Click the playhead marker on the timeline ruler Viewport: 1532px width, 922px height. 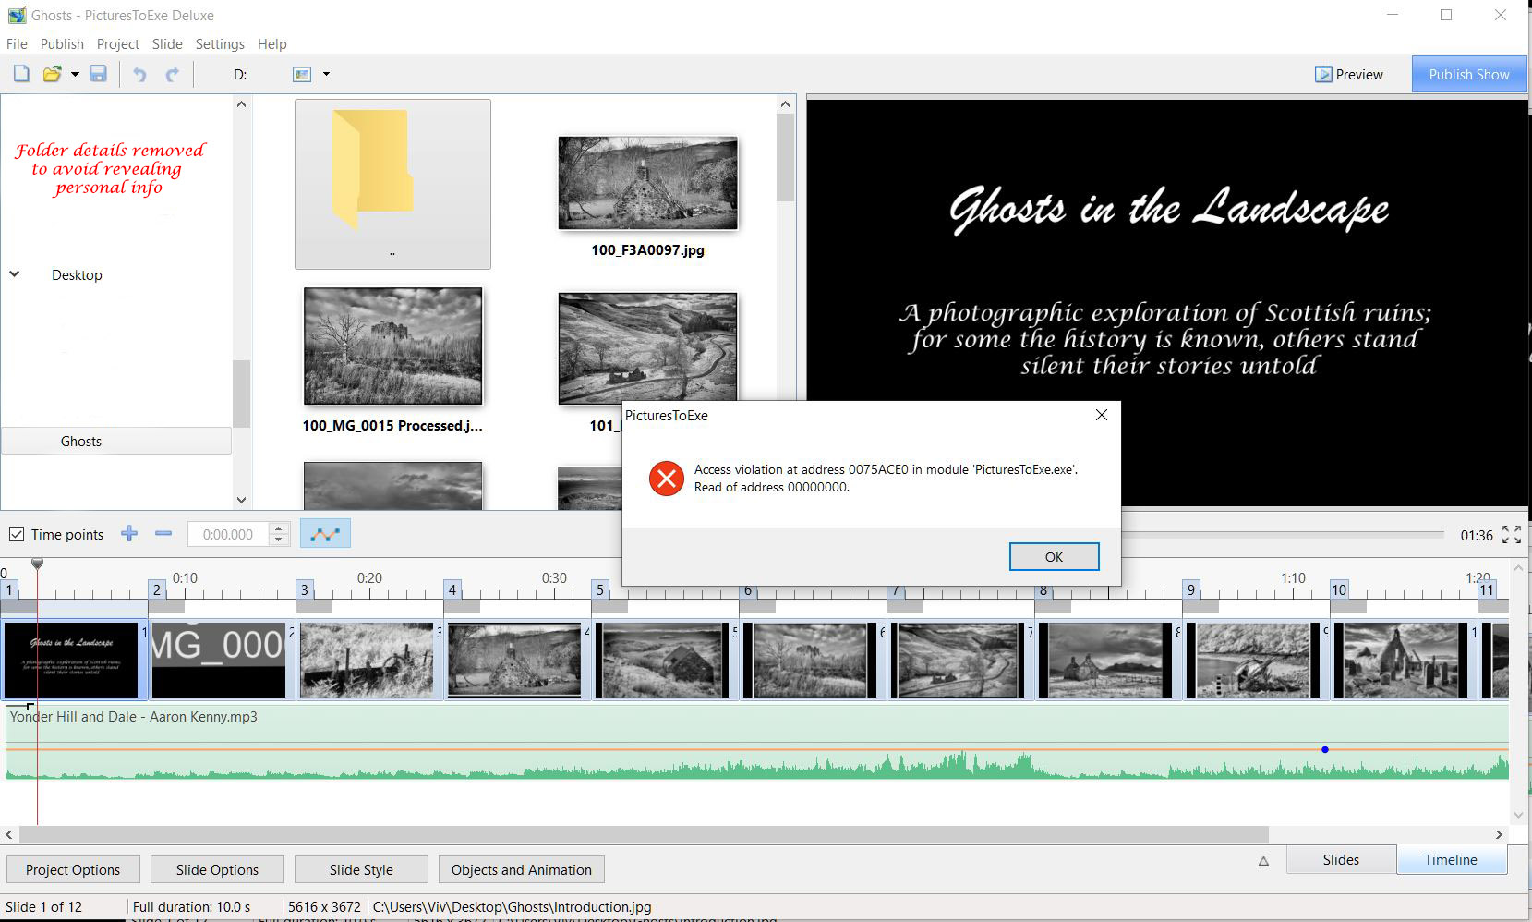pos(37,563)
